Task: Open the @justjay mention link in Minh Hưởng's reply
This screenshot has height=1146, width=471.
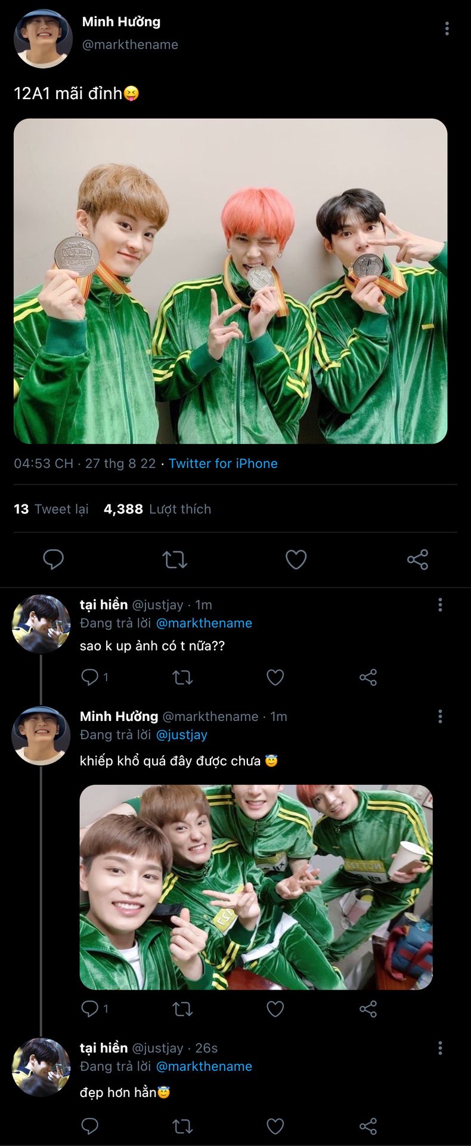Action: [181, 735]
